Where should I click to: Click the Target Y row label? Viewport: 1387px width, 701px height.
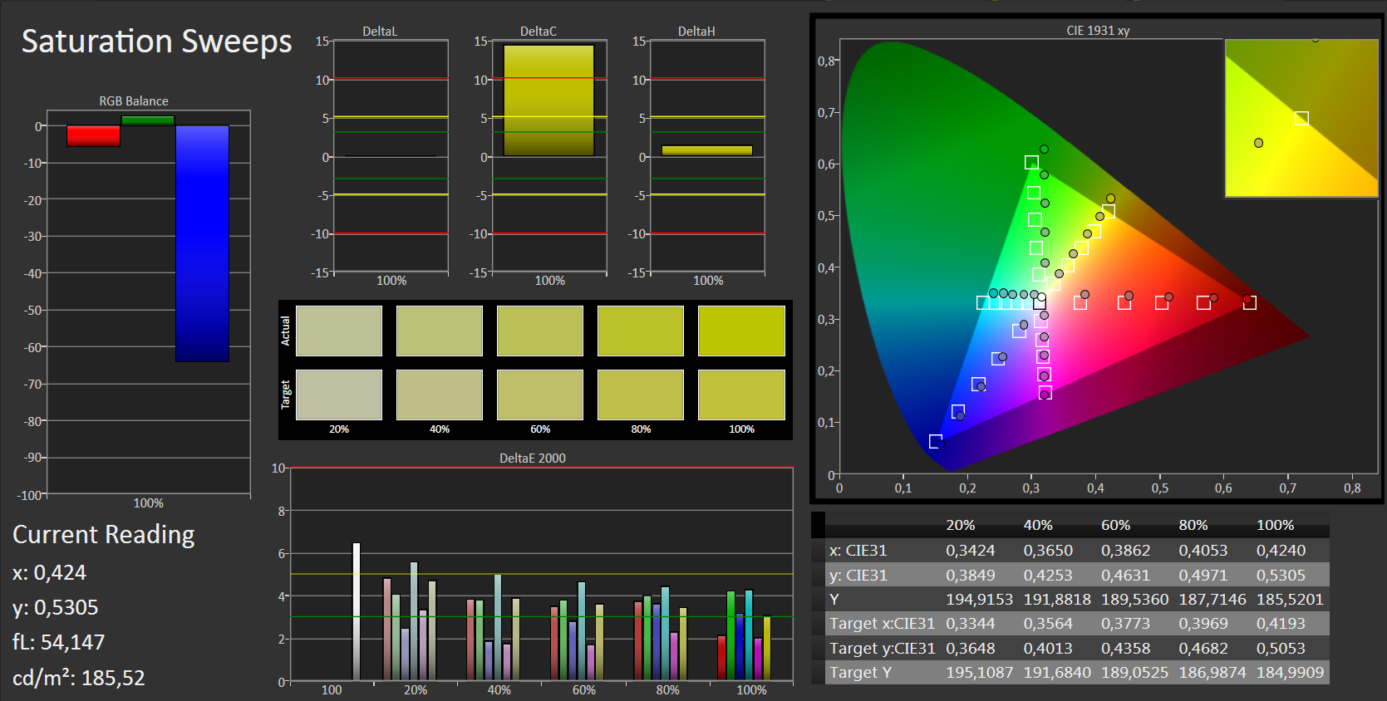pyautogui.click(x=860, y=672)
